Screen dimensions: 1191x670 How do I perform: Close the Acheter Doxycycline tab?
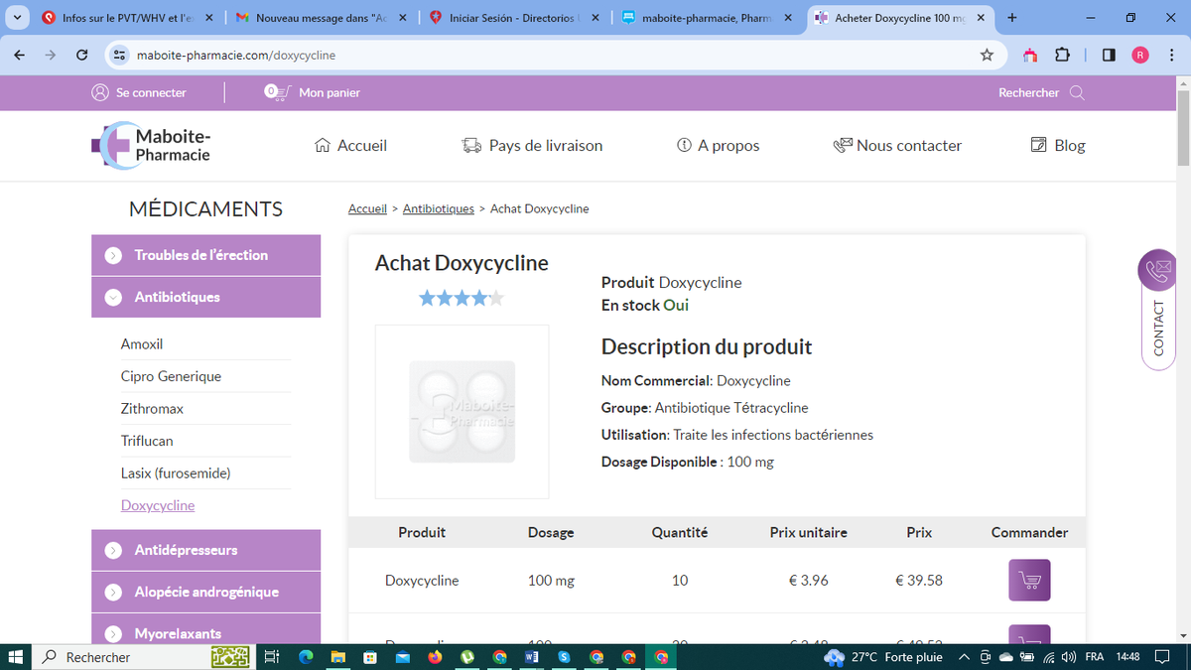(x=981, y=18)
